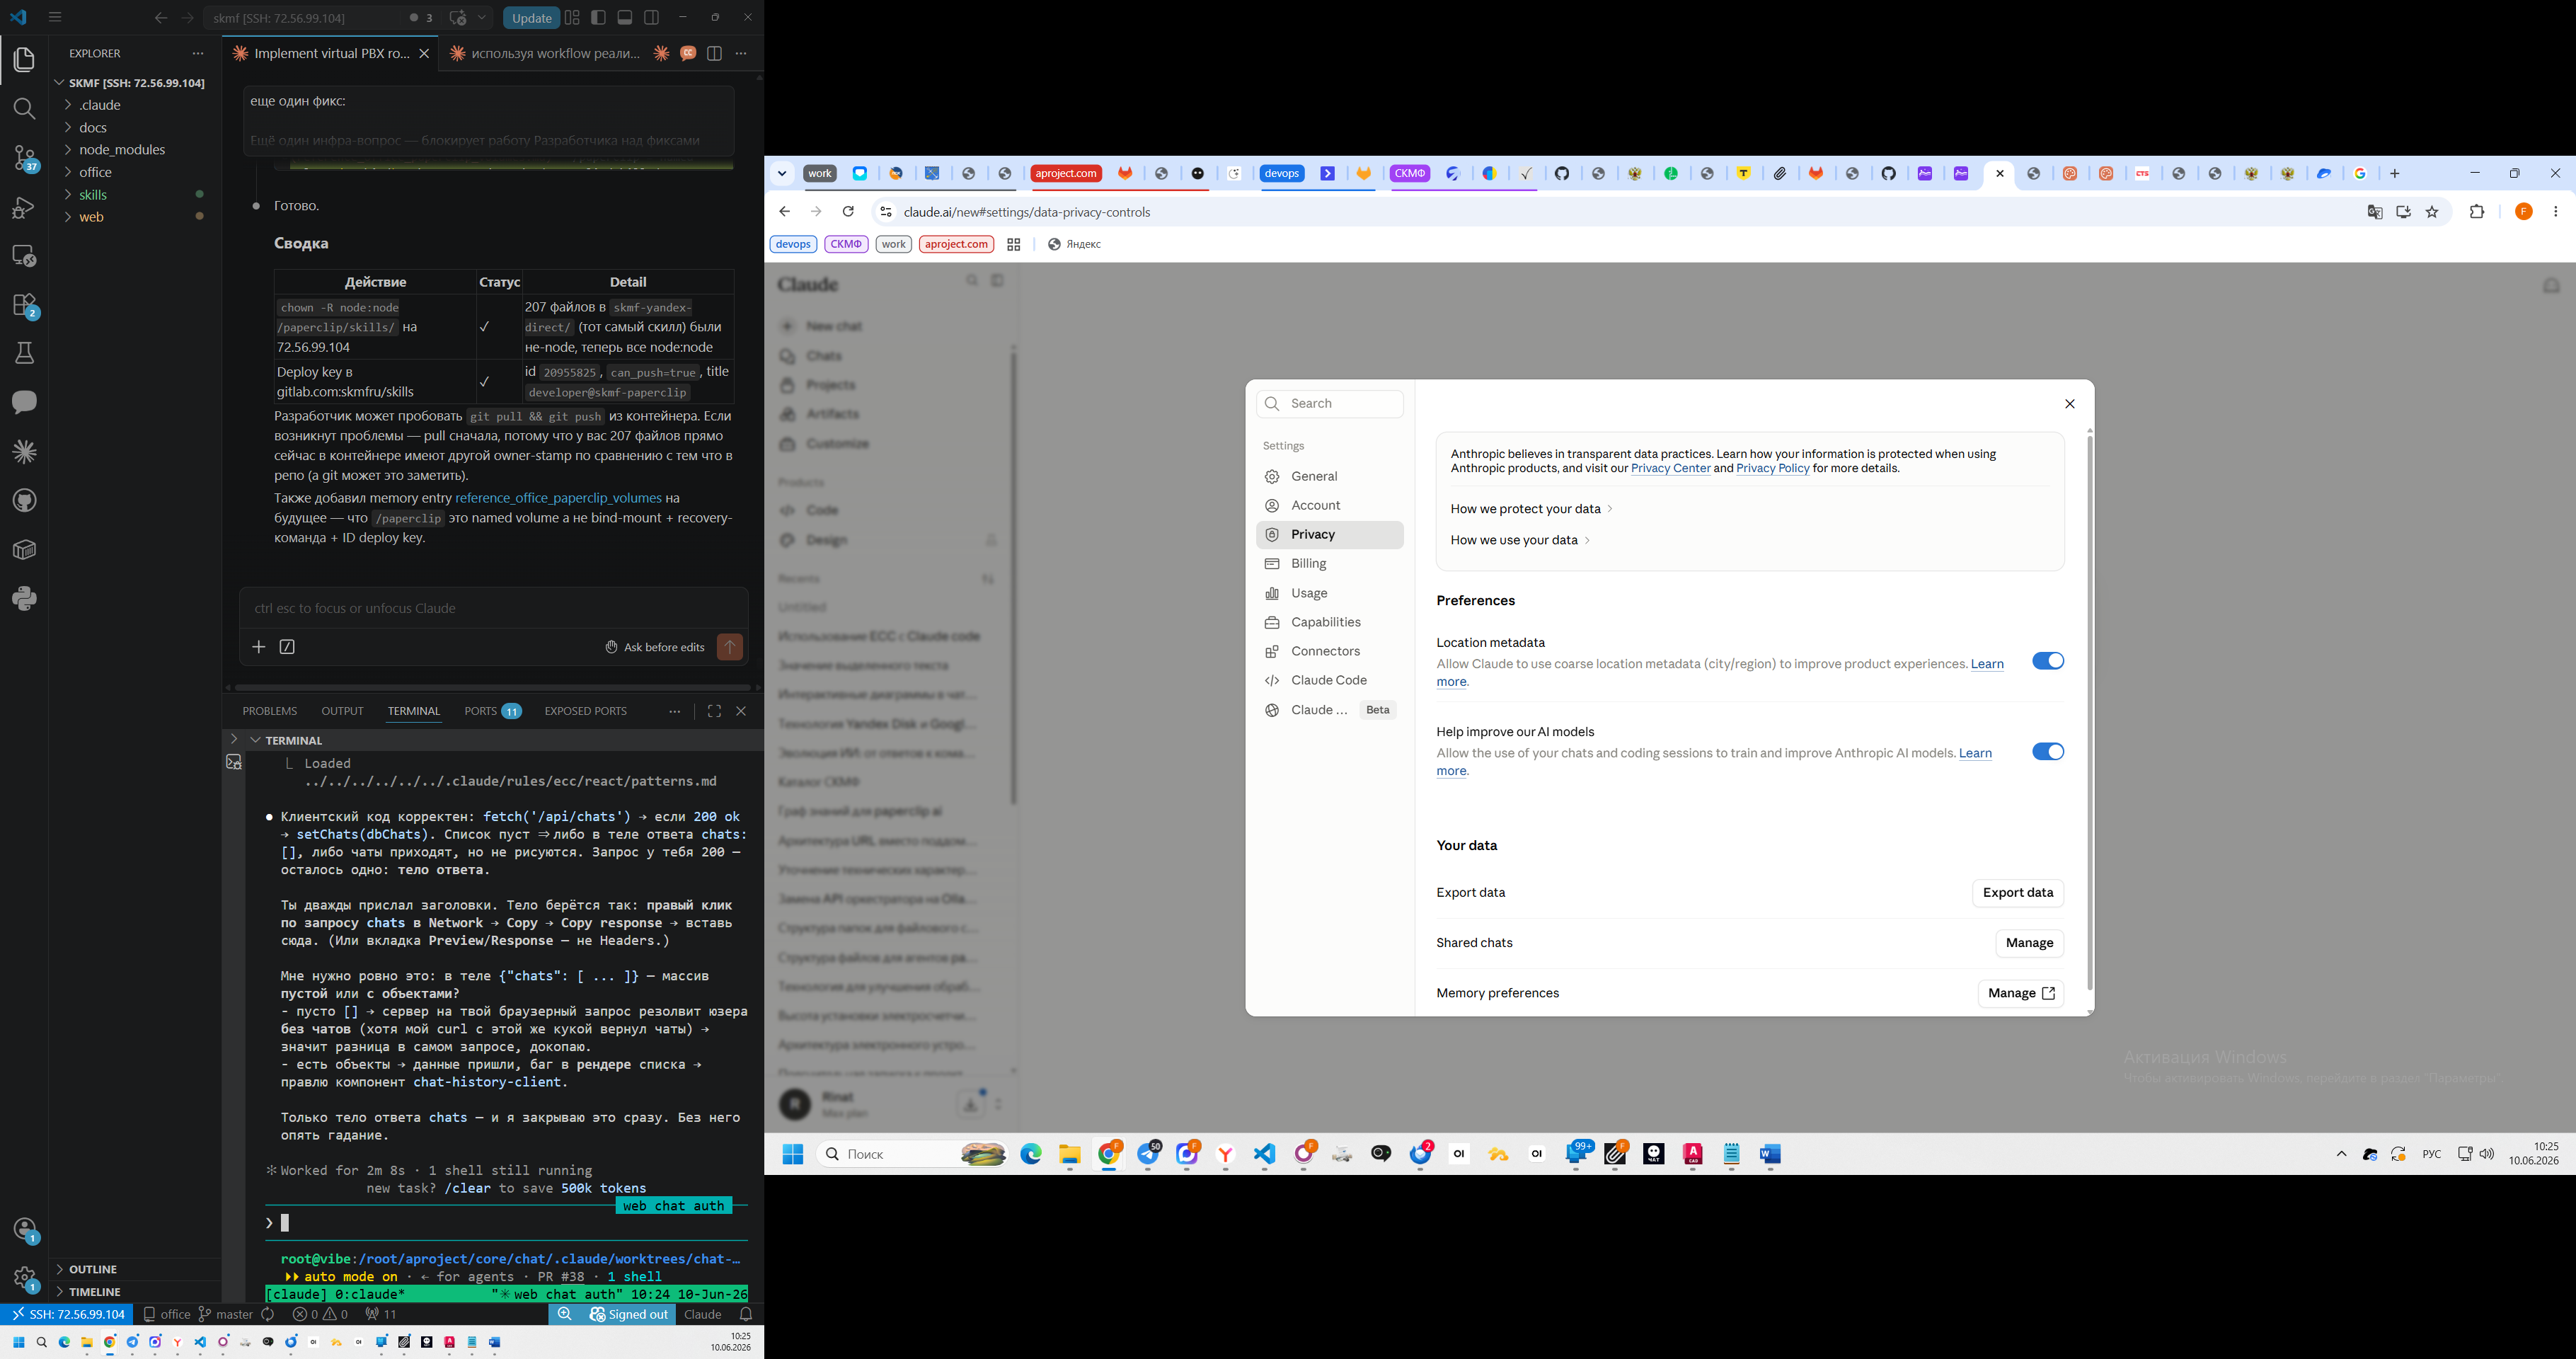2576x1359 pixels.
Task: Open Connectors settings section
Action: (1329, 651)
